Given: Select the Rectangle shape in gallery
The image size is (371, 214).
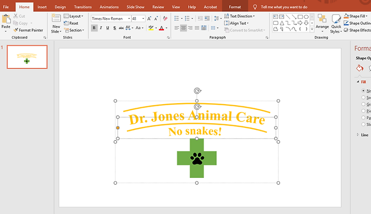Looking at the screenshot, I should (300, 17).
